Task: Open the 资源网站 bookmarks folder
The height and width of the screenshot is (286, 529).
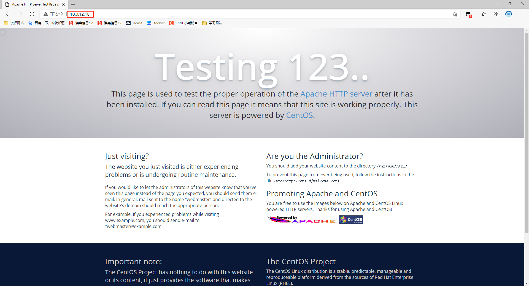Action: [14, 23]
